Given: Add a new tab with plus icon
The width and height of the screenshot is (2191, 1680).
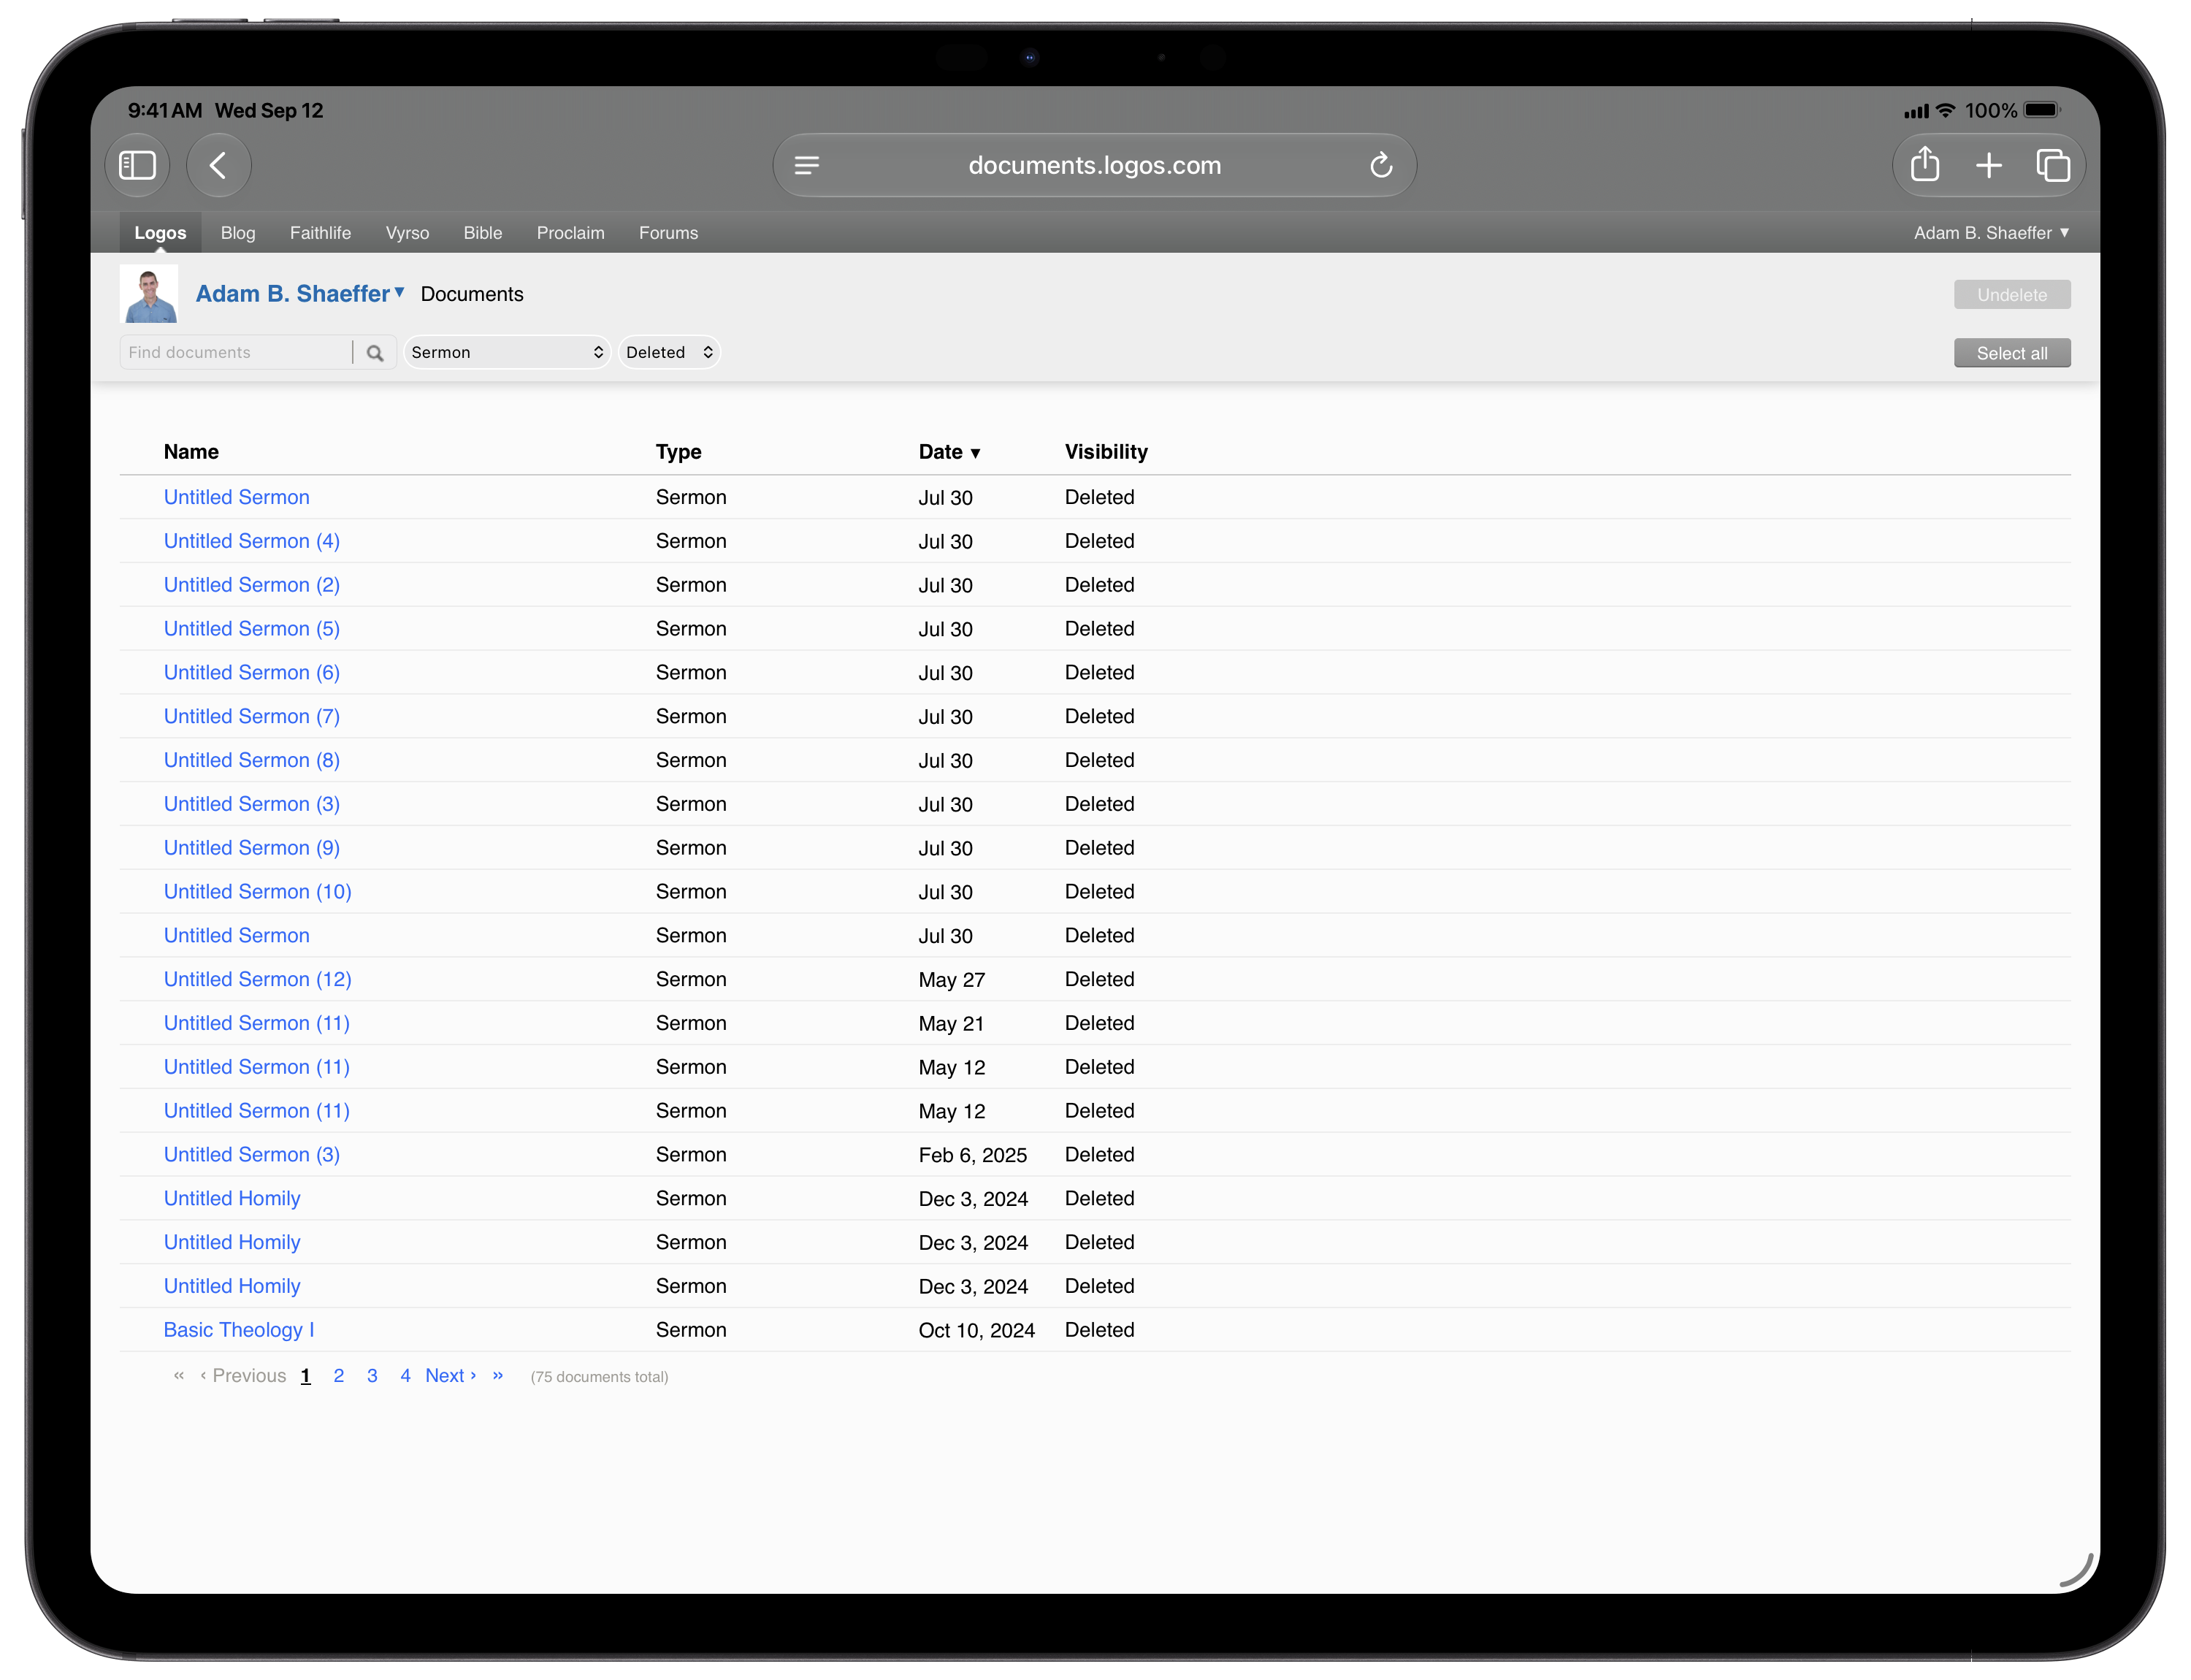Looking at the screenshot, I should point(1989,165).
